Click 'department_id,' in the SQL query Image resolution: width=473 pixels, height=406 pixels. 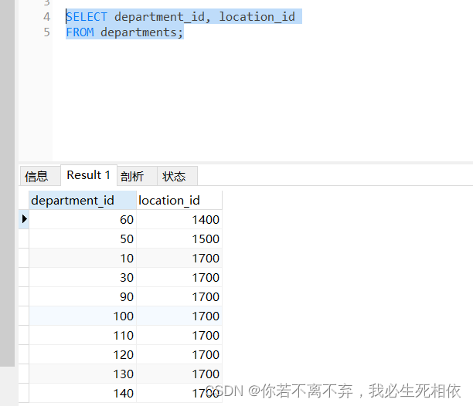coord(162,17)
